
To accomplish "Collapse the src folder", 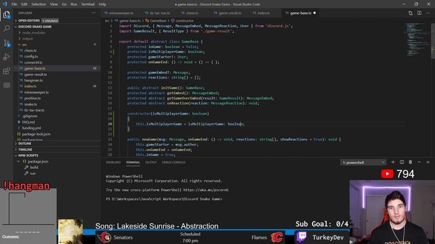I will click(24, 45).
